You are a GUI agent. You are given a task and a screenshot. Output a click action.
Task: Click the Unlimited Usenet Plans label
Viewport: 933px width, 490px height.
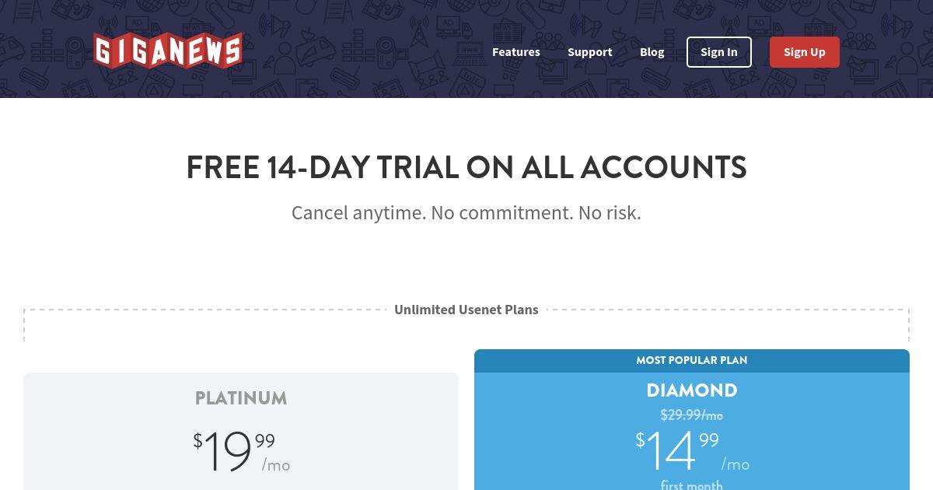click(x=466, y=310)
